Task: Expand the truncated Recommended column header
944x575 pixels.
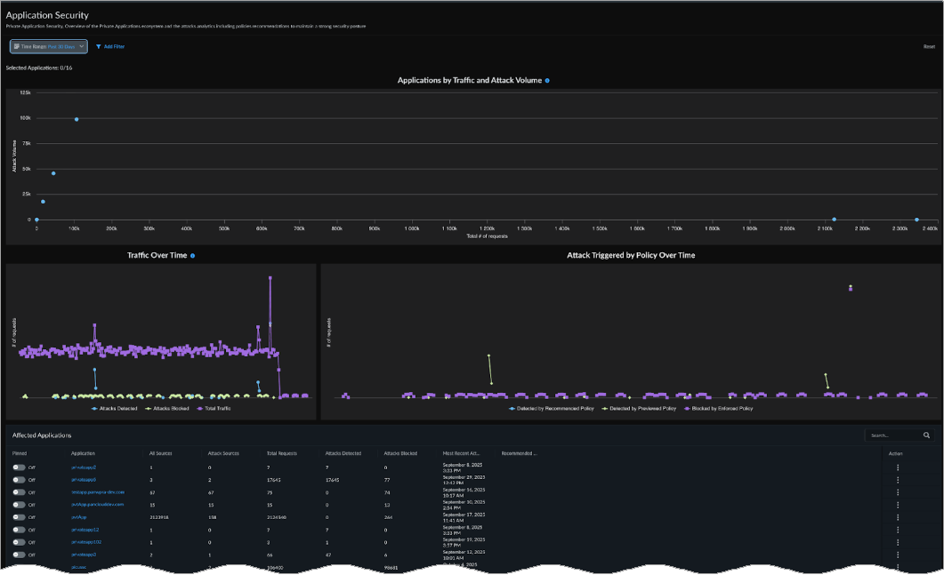Action: coord(519,453)
